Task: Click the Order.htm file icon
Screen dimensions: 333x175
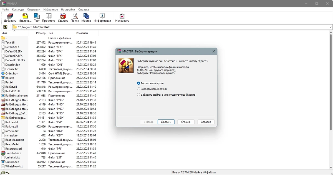Action: 3,74
